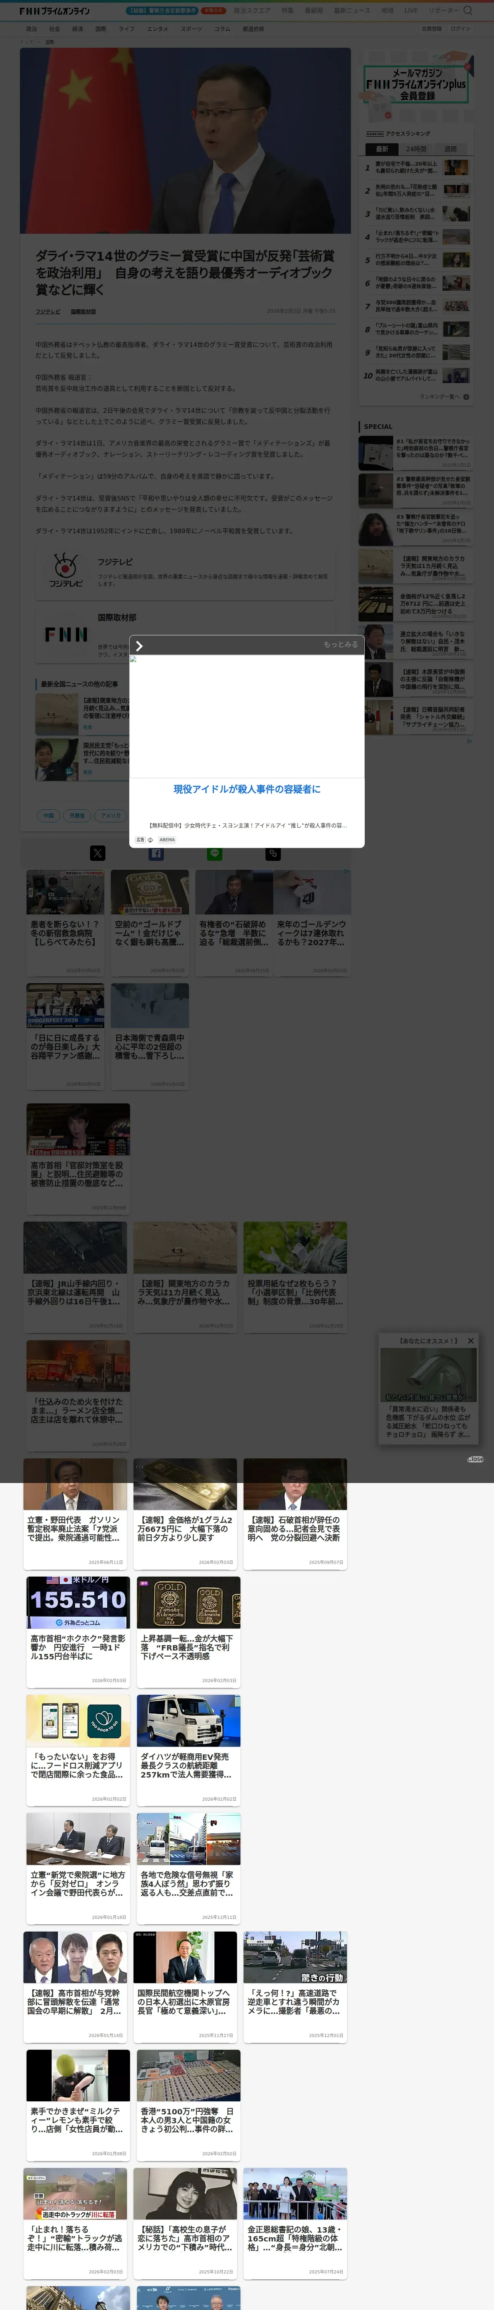The image size is (494, 2310).
Task: Select the スポーツ category in navigation
Action: tap(191, 29)
